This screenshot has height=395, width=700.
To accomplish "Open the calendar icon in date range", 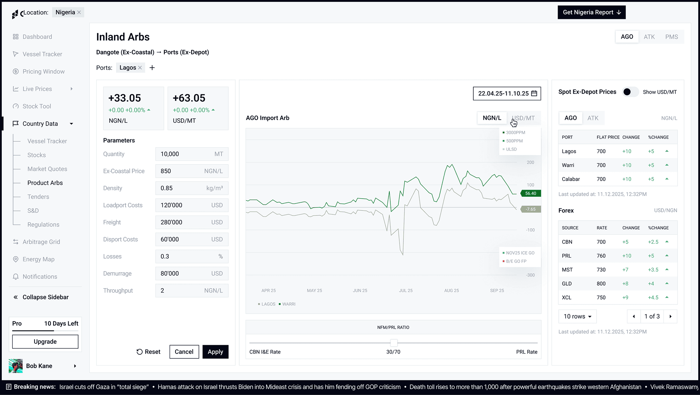I will [x=534, y=93].
